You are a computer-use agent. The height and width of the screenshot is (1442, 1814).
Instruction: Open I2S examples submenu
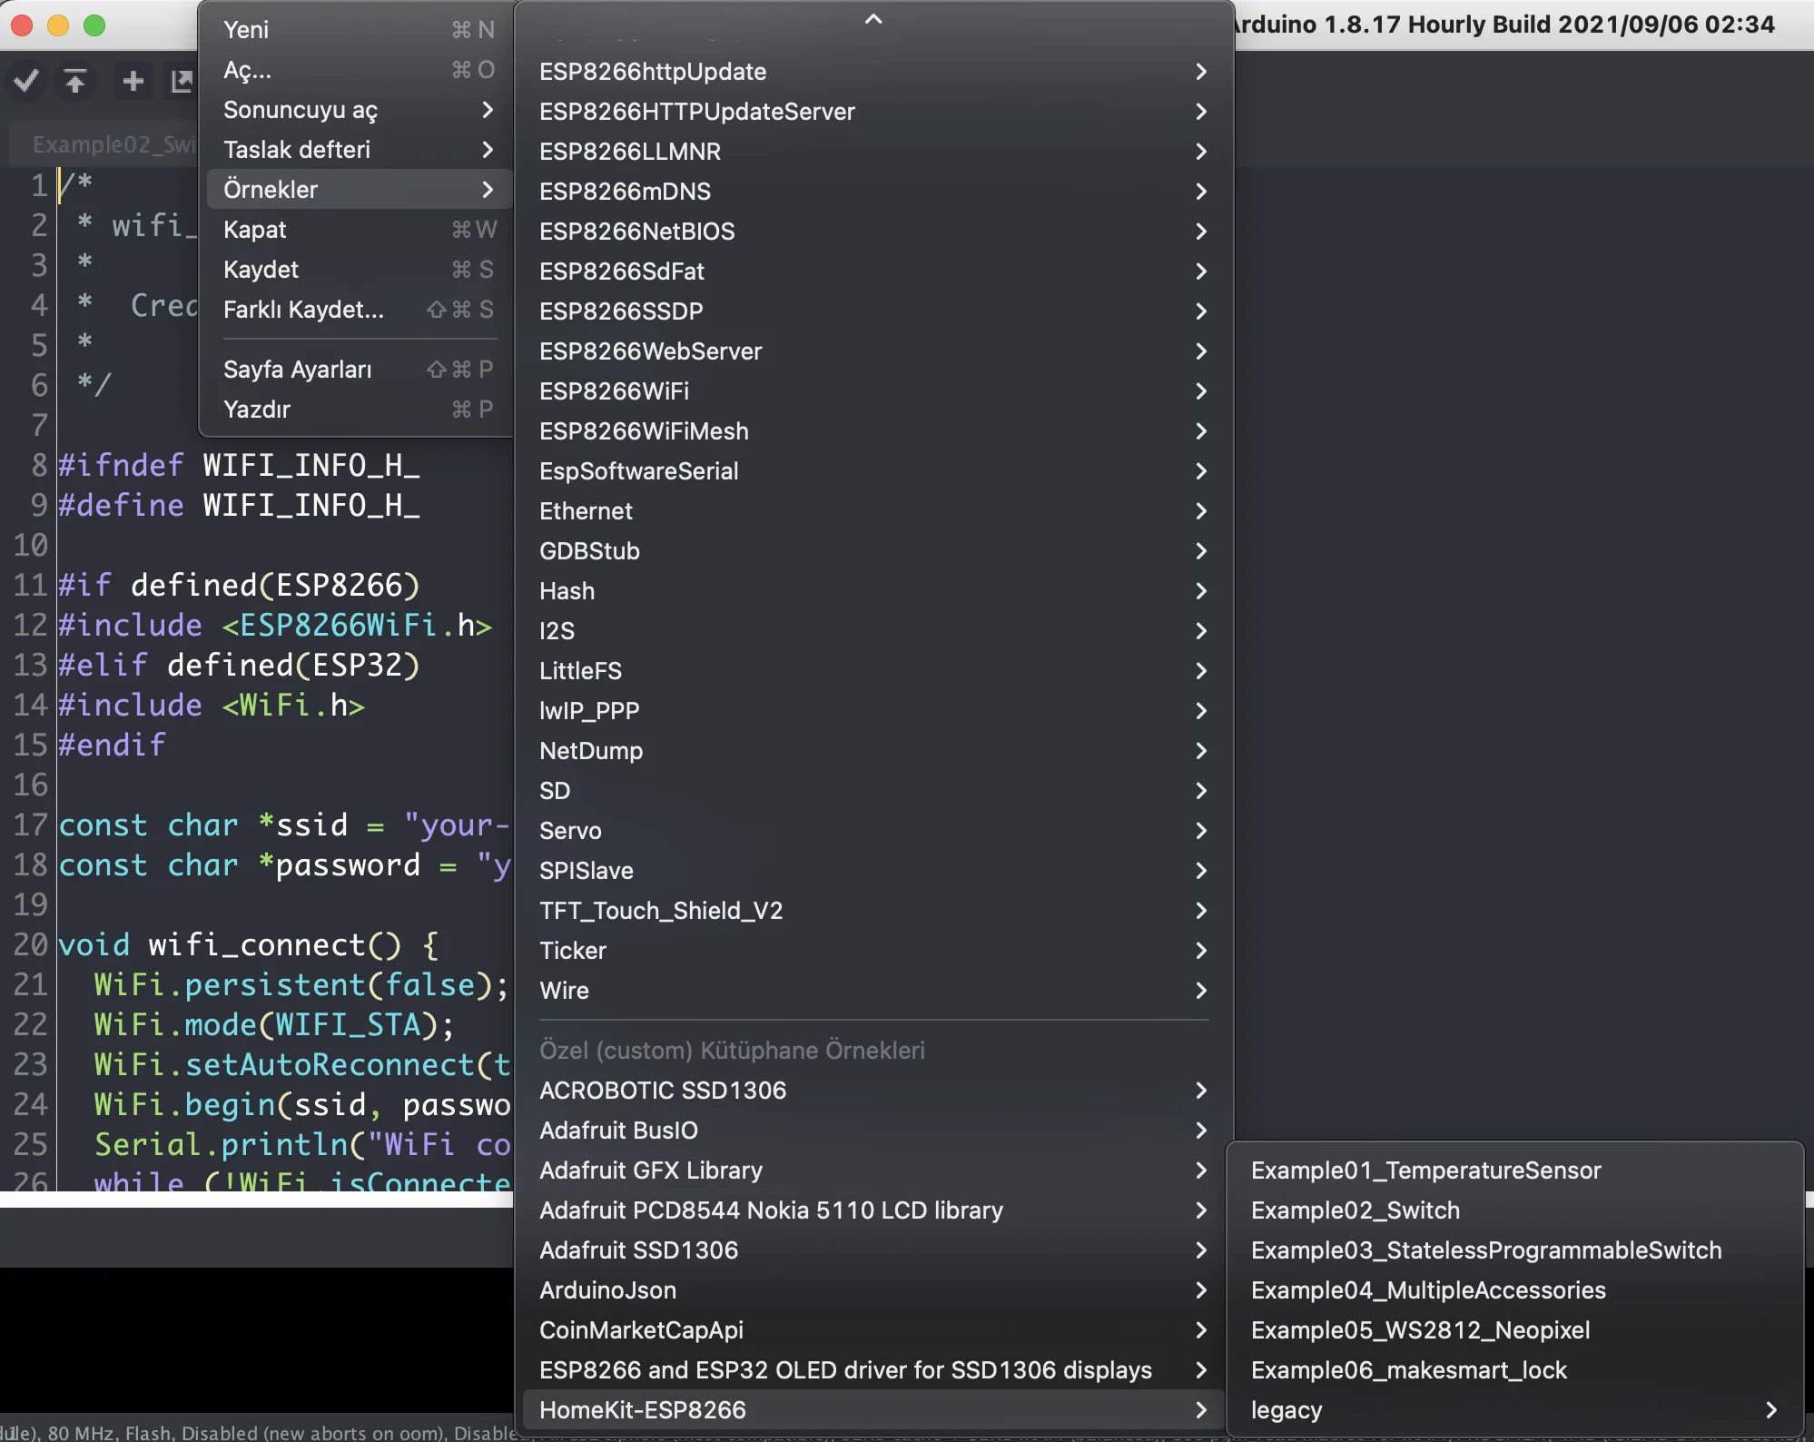point(873,631)
